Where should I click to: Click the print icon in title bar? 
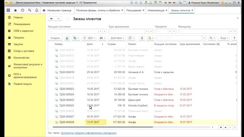[x=136, y=3]
